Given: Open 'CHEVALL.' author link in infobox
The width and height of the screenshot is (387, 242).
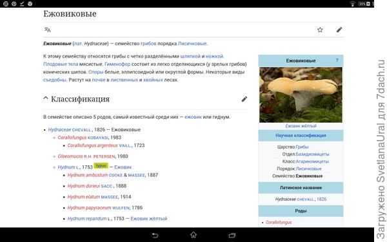Looking at the screenshot, I should (306, 199).
